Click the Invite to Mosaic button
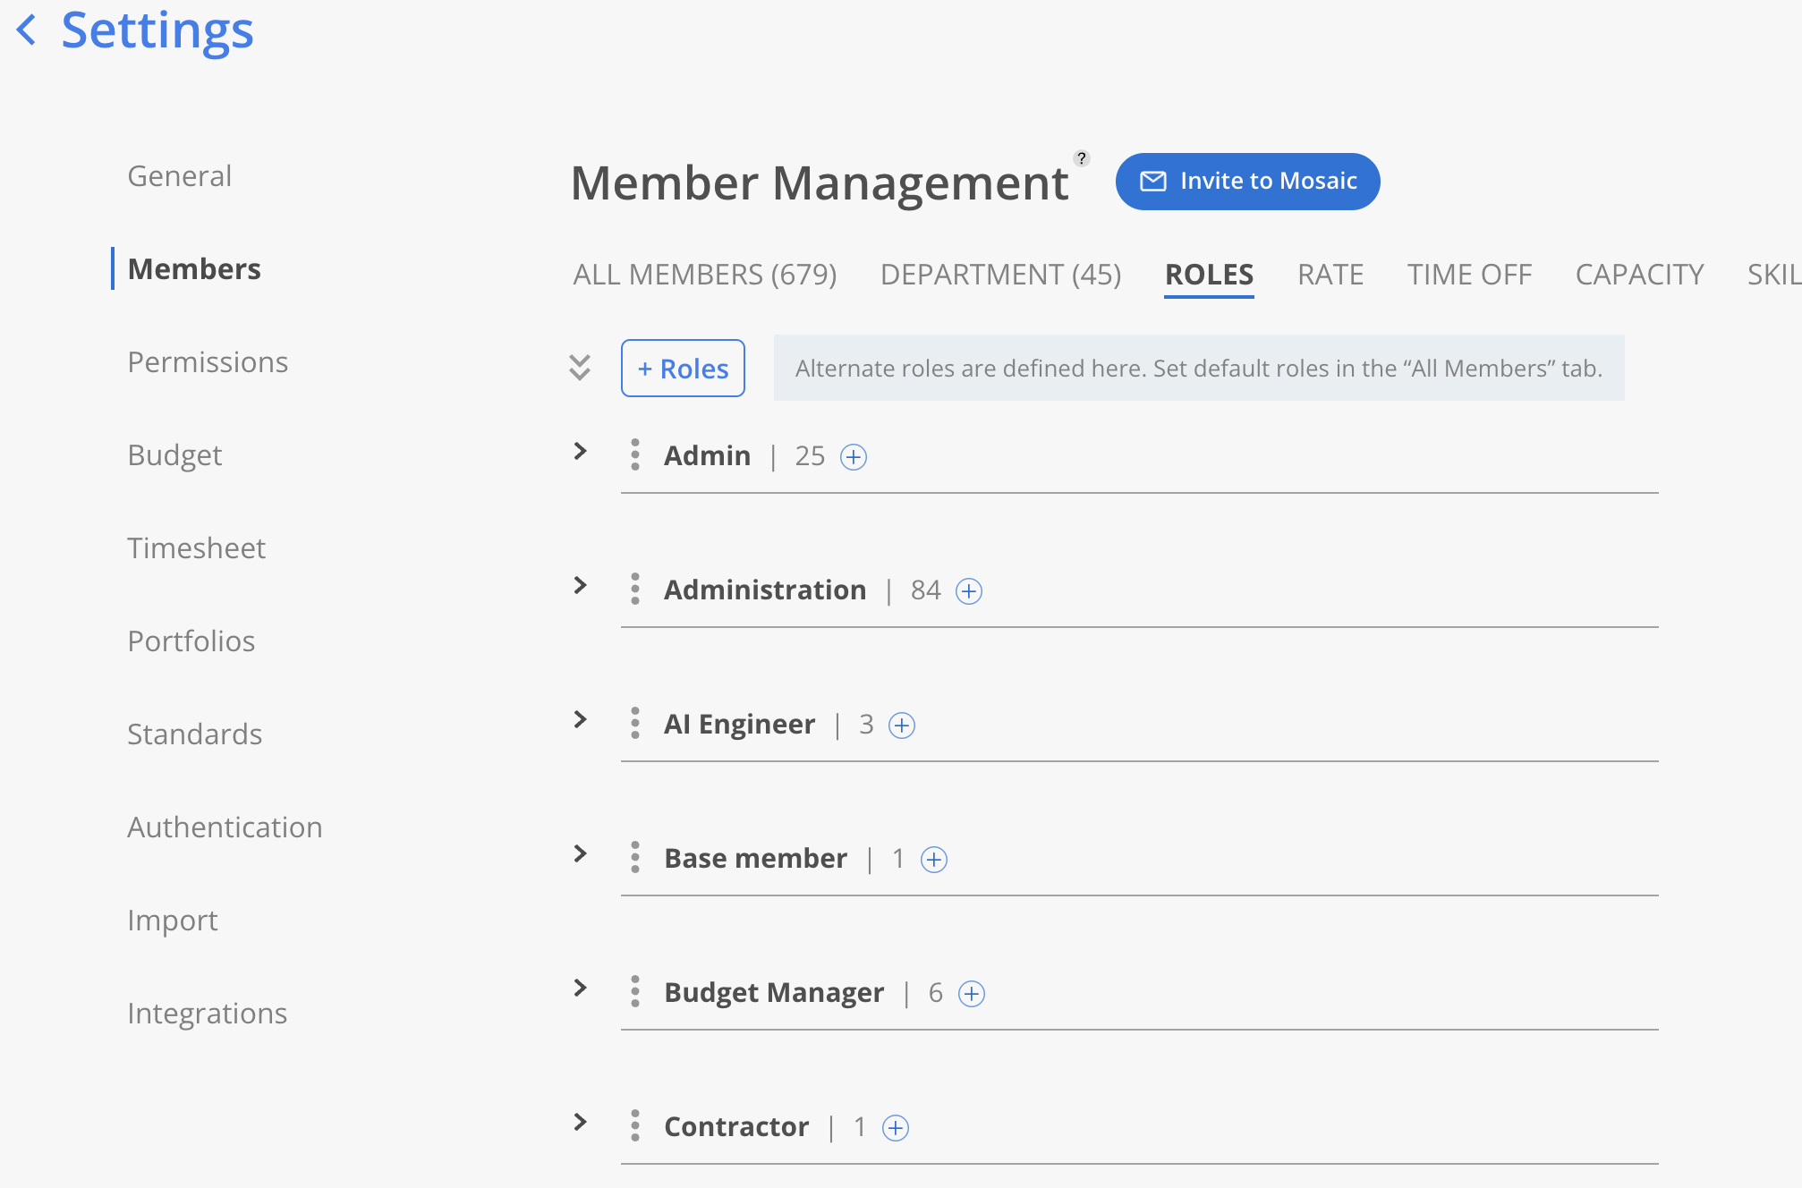The image size is (1802, 1188). 1247,182
